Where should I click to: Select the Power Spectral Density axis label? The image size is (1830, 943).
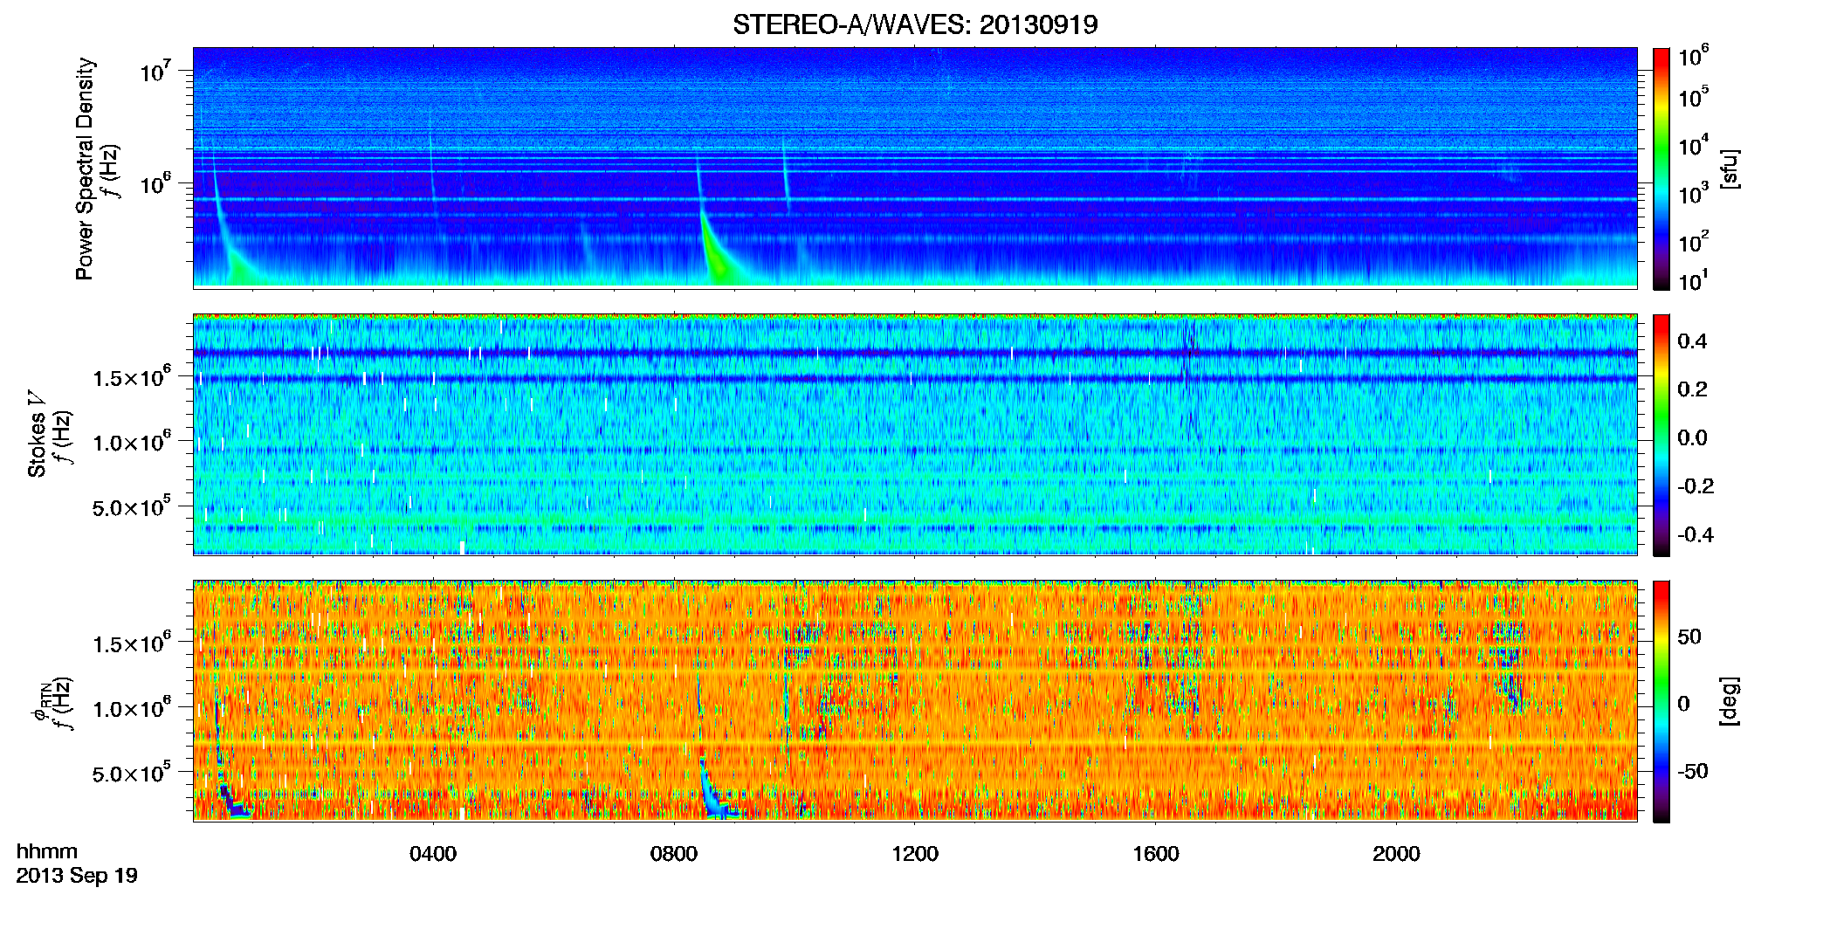(x=85, y=169)
